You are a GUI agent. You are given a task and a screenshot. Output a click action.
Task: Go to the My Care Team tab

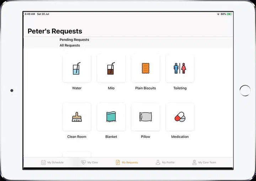coord(204,162)
